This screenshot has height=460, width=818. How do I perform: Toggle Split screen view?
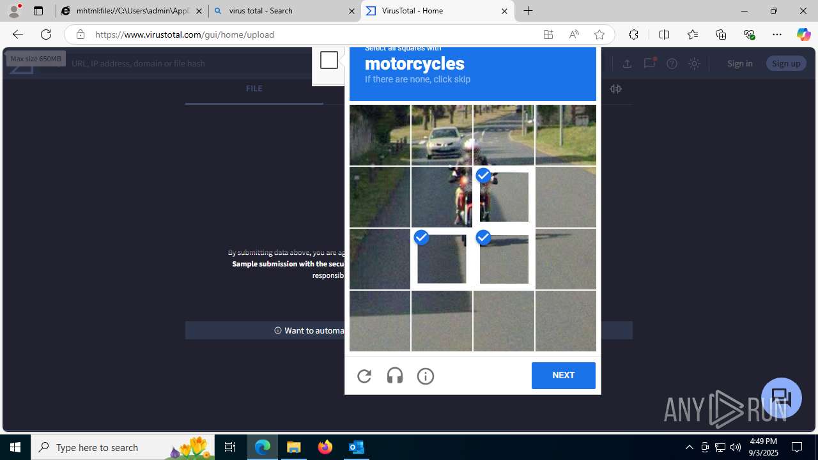coord(664,34)
